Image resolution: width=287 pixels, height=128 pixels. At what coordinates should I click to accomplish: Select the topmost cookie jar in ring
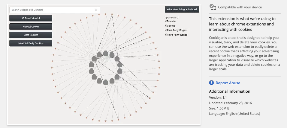click(106, 53)
